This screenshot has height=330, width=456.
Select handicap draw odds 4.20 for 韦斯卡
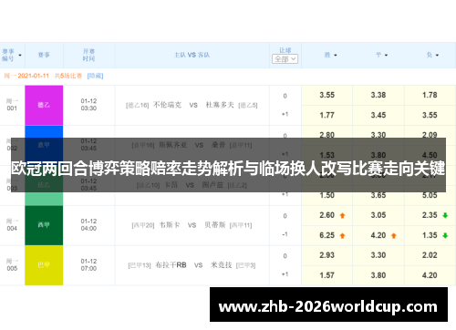(x=378, y=235)
